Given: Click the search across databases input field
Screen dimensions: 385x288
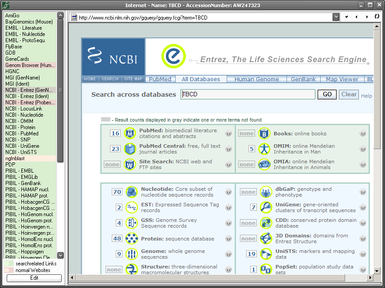Looking at the screenshot, I should [x=248, y=95].
